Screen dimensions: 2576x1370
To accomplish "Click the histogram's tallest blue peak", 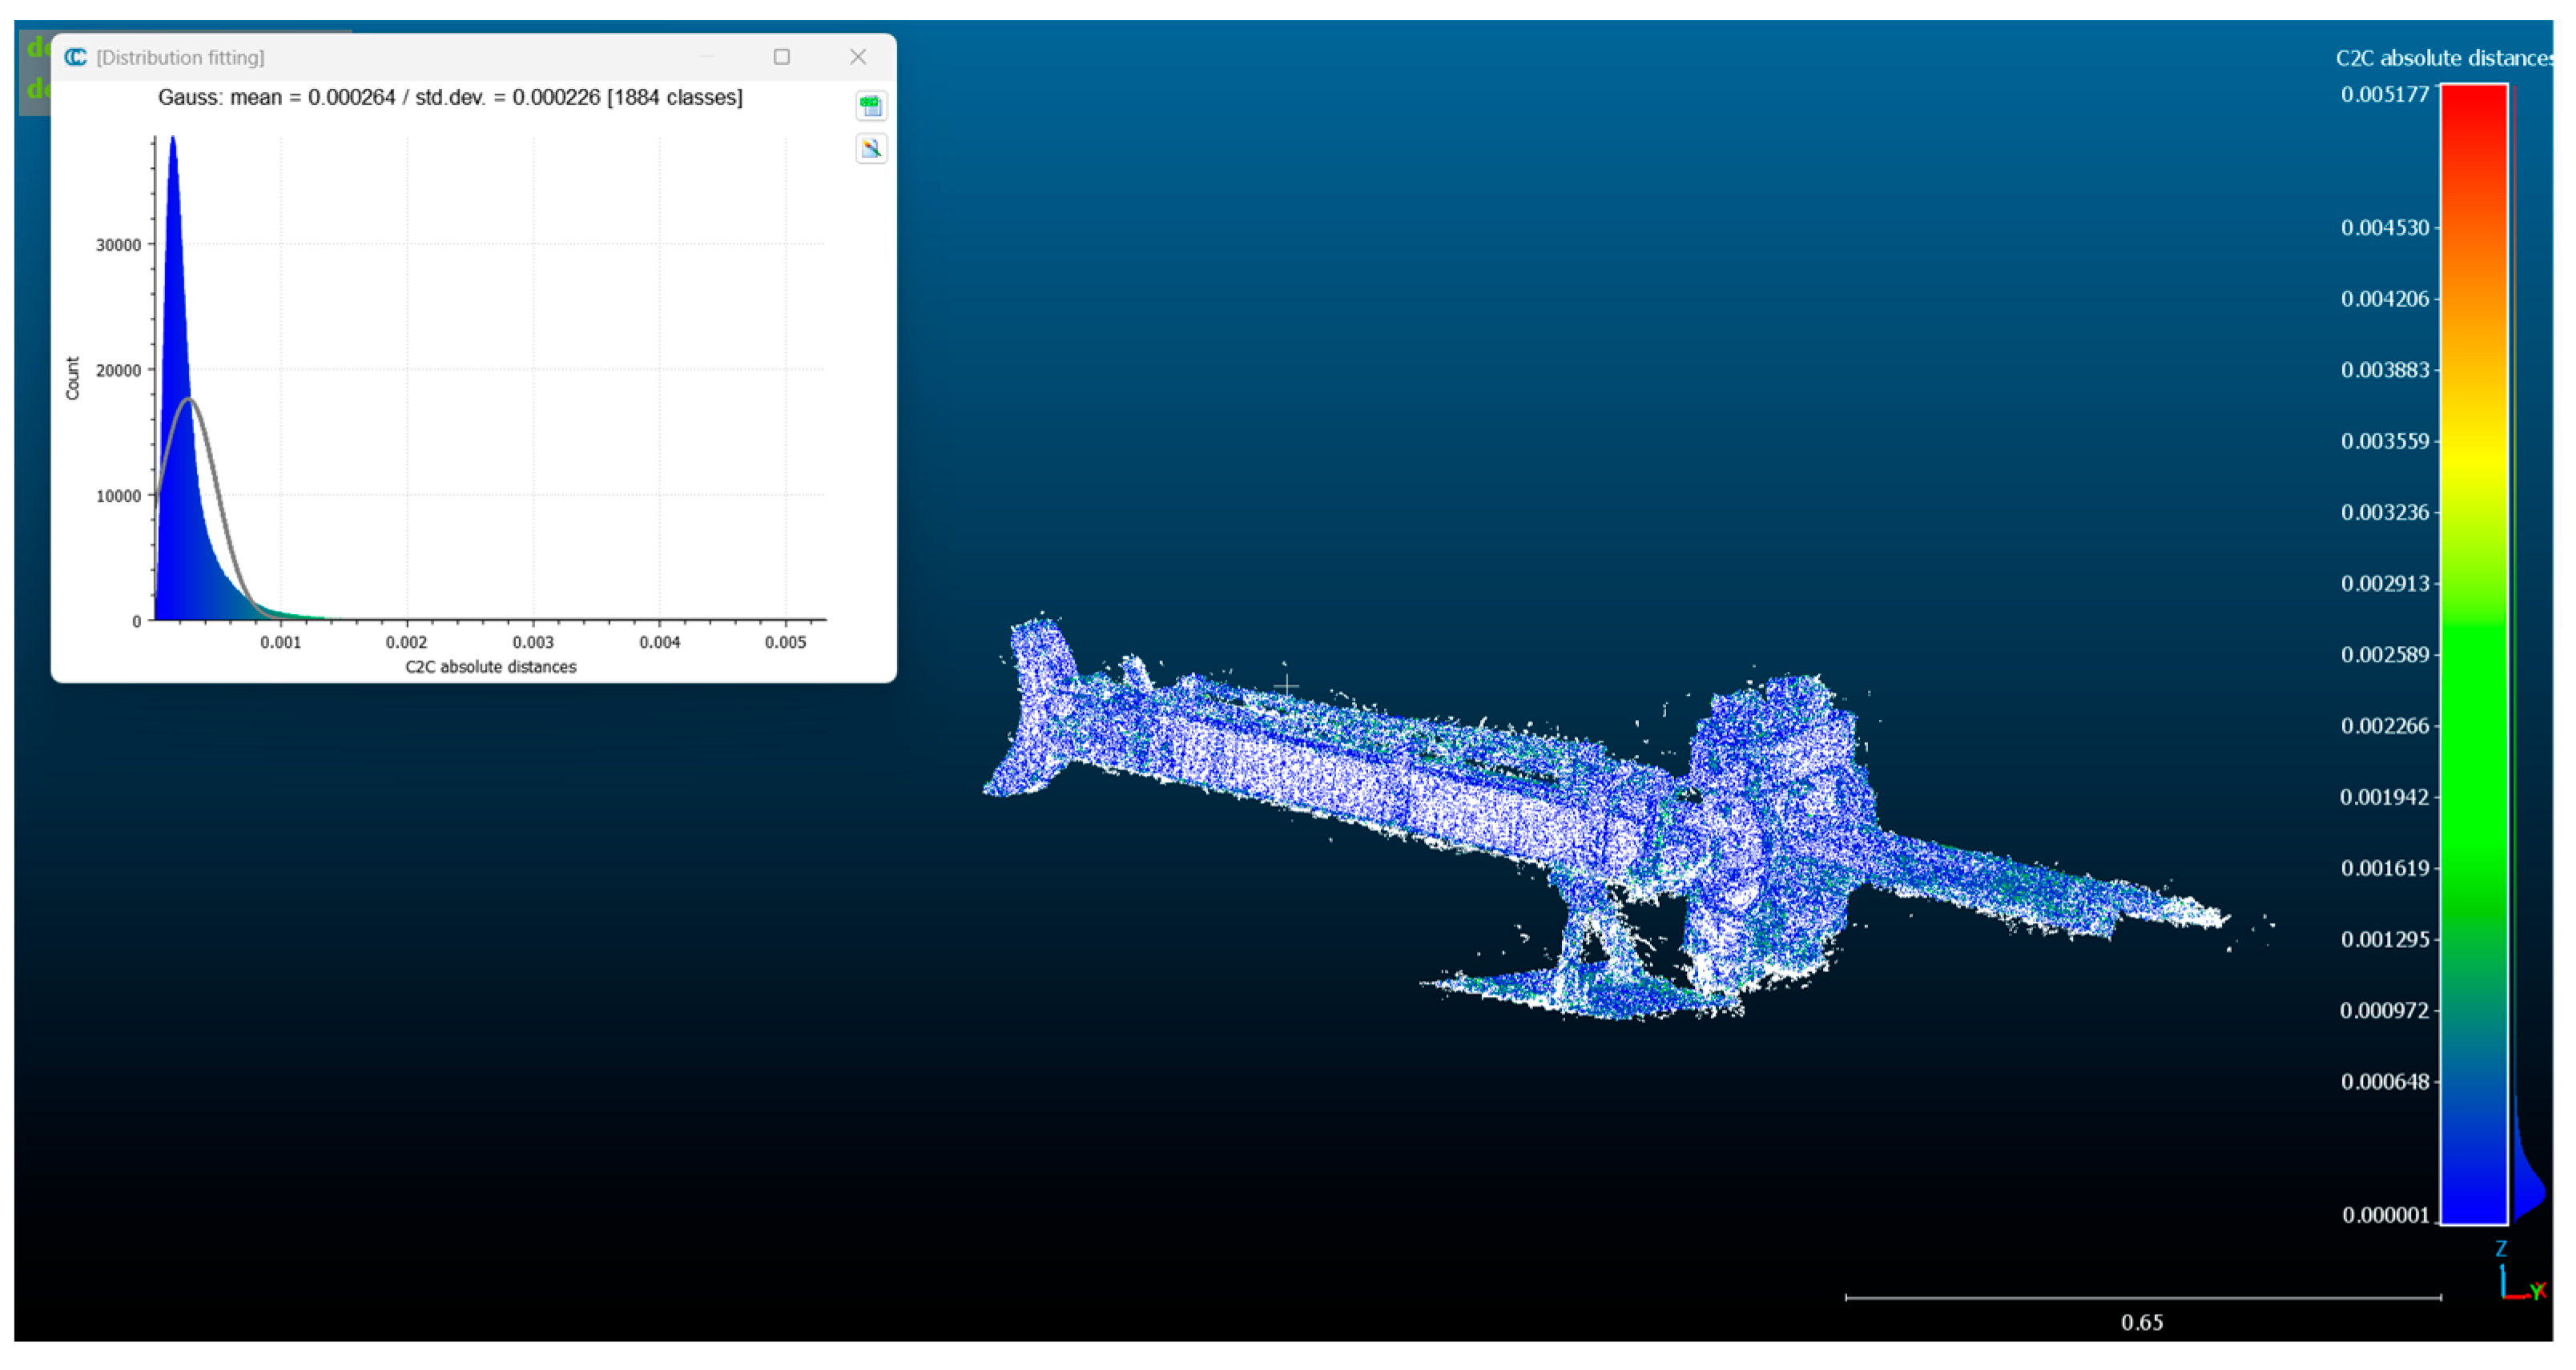I will pos(173,150).
